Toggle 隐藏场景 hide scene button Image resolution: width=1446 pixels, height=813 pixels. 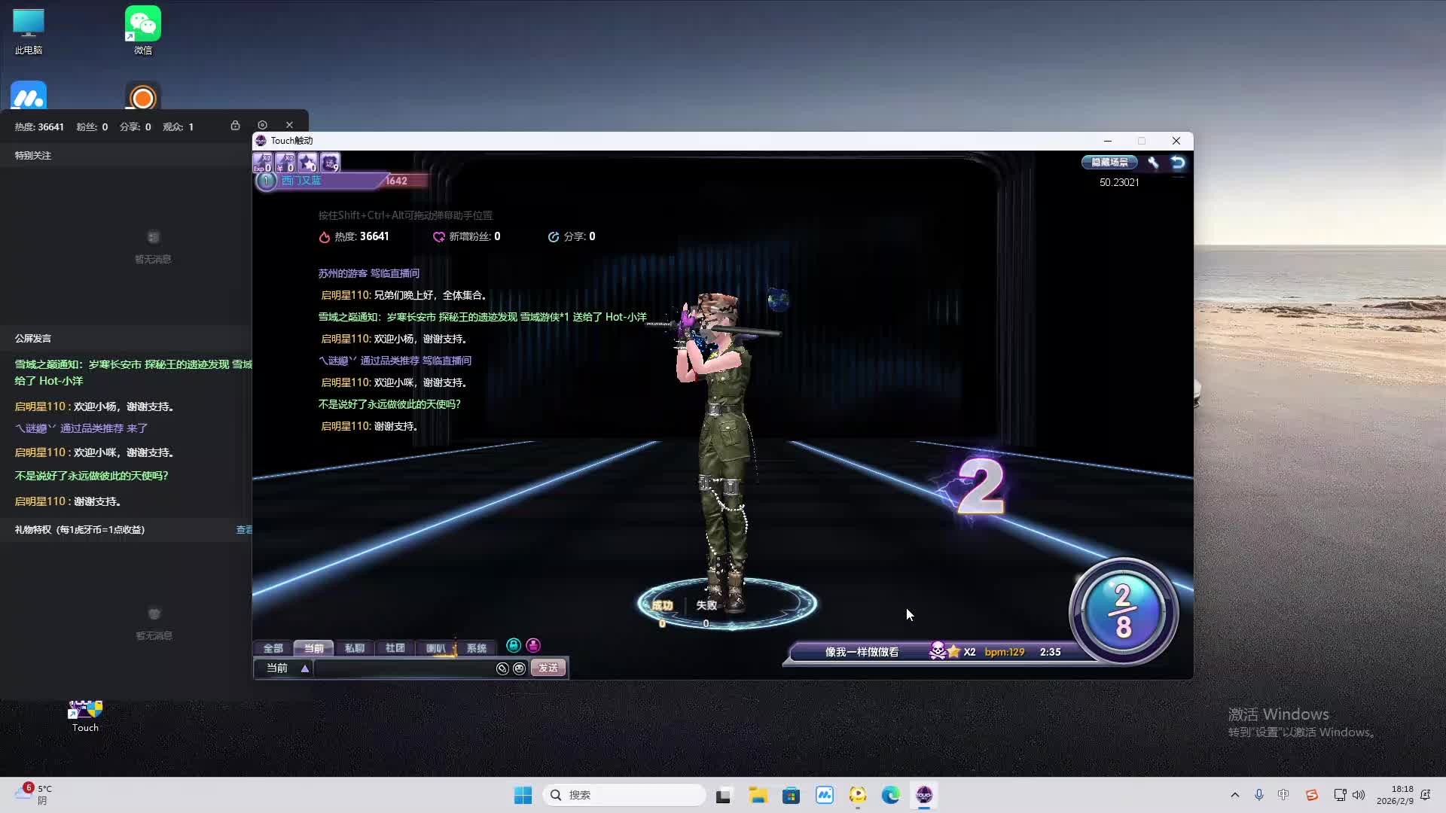(x=1109, y=163)
